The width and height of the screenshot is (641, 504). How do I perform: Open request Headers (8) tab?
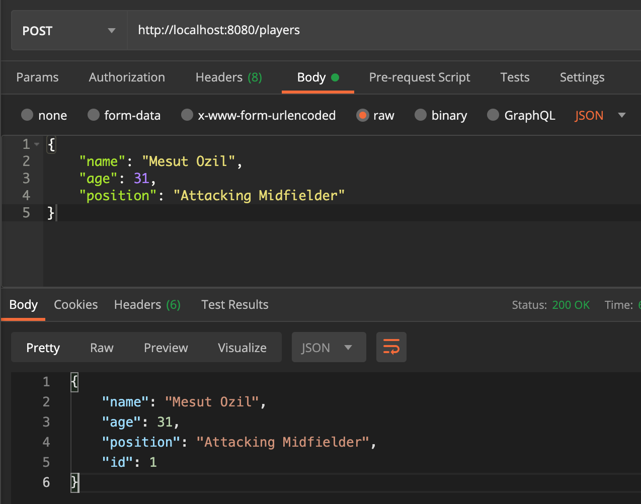228,77
